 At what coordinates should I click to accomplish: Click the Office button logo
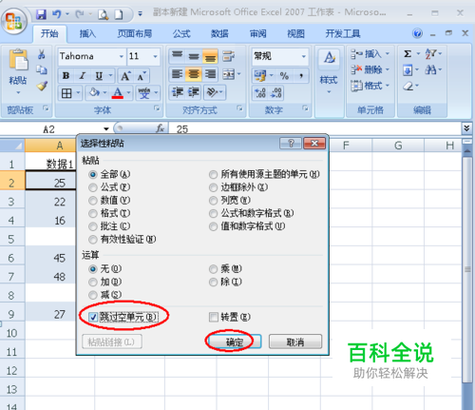[14, 21]
